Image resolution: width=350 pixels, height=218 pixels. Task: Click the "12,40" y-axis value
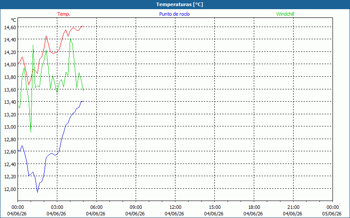pyautogui.click(x=10, y=164)
